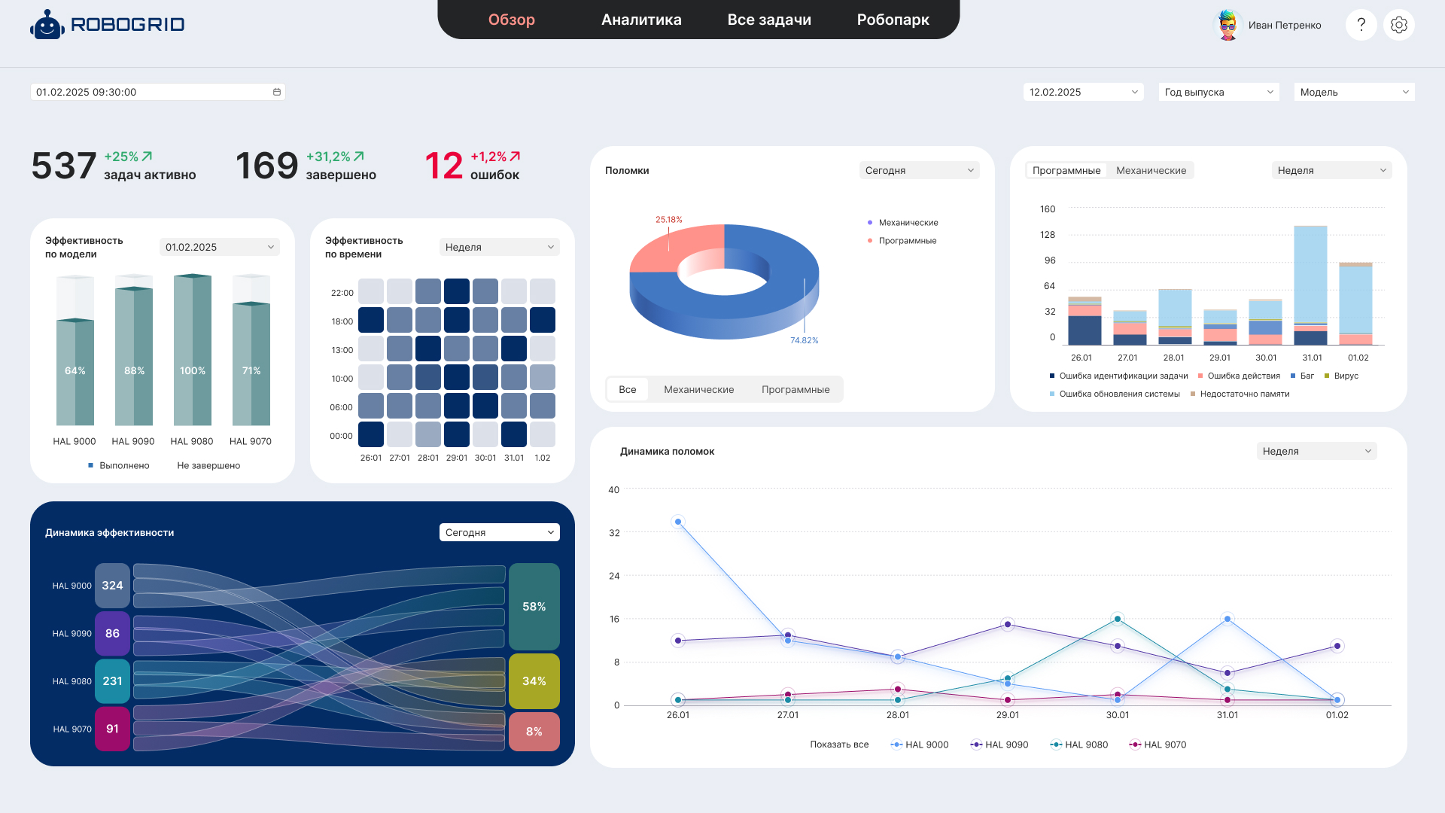
Task: Click red arrow beside +1,2% errors
Action: point(515,157)
